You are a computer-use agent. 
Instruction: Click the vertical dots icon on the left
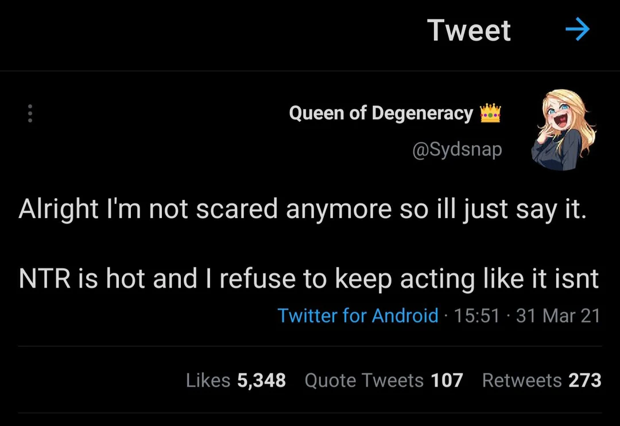[x=29, y=113]
